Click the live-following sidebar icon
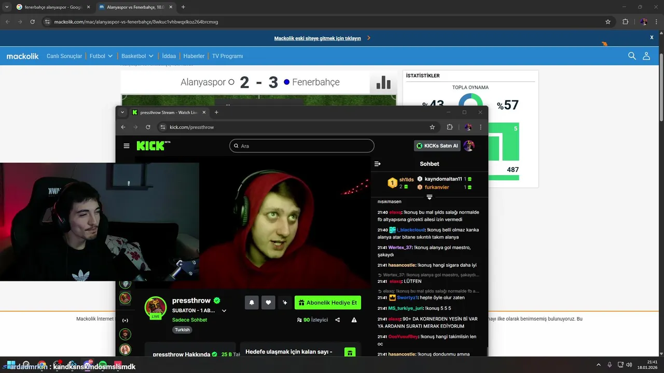This screenshot has height=373, width=664. tap(125, 320)
